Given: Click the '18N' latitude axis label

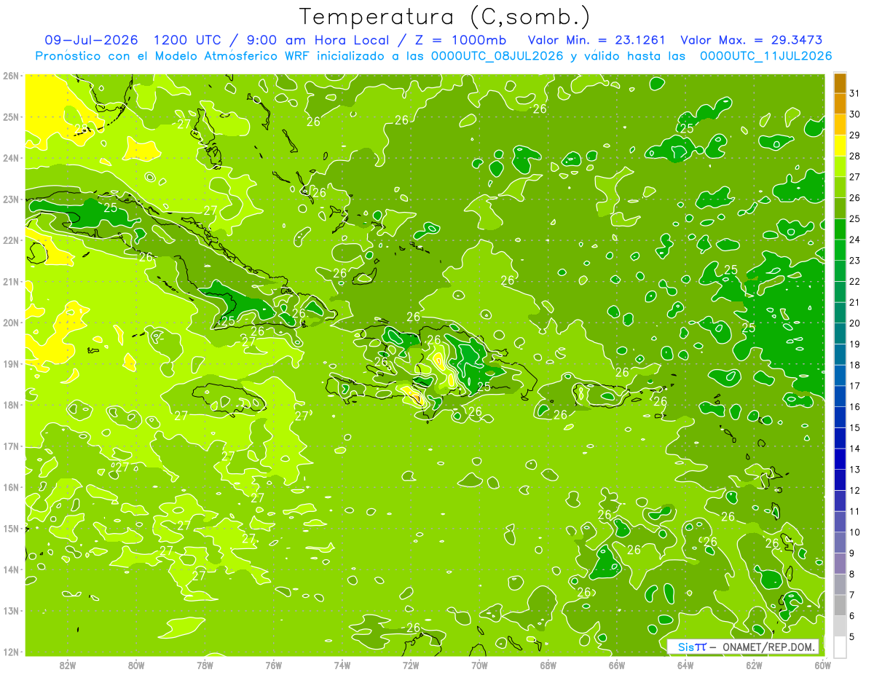Looking at the screenshot, I should click(x=12, y=405).
